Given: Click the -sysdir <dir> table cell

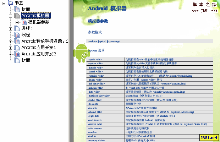Looking at the screenshot, I should (105, 60).
